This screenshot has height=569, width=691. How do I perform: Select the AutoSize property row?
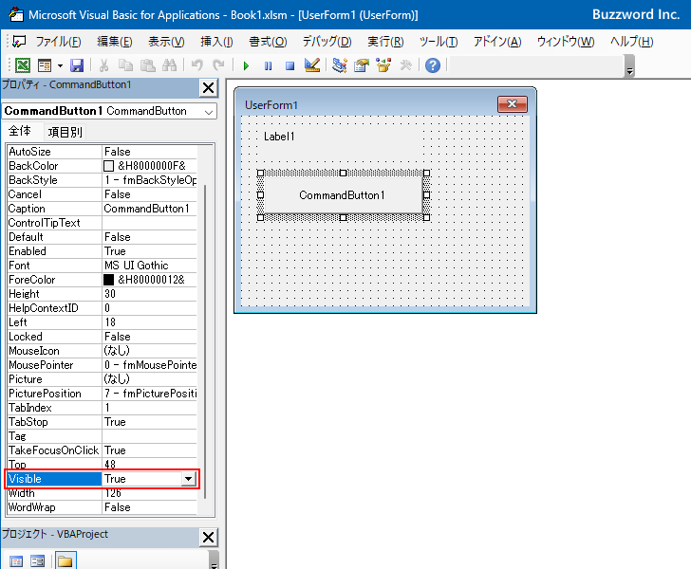coord(102,152)
